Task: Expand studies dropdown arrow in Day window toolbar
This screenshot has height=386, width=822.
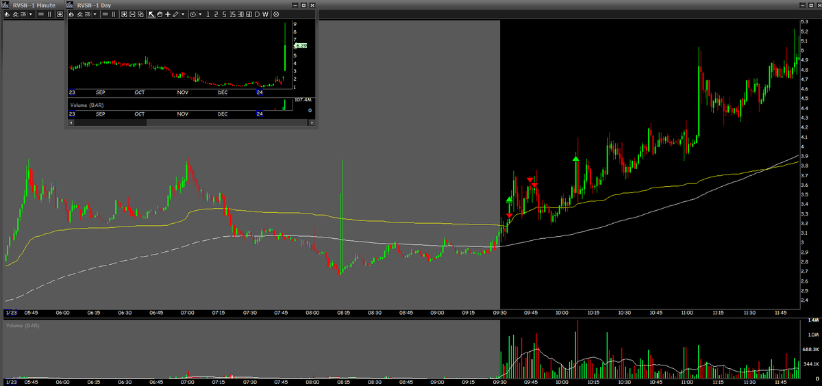Action: click(x=95, y=14)
